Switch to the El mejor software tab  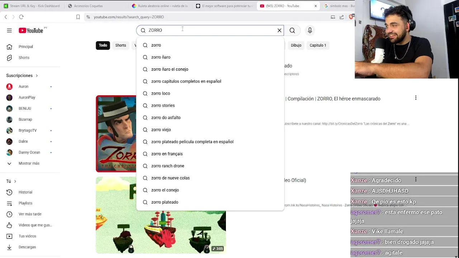pos(224,6)
